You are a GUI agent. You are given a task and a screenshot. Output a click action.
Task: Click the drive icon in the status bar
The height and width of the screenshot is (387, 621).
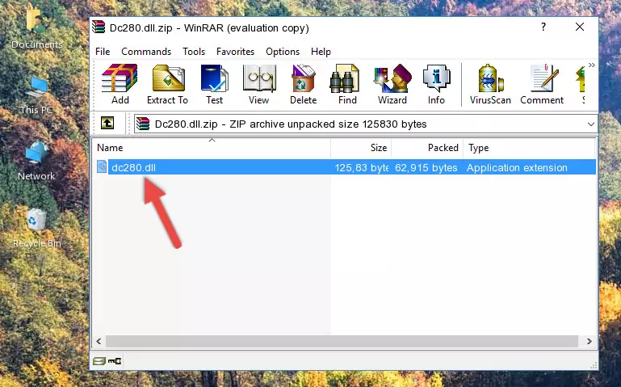(x=99, y=361)
